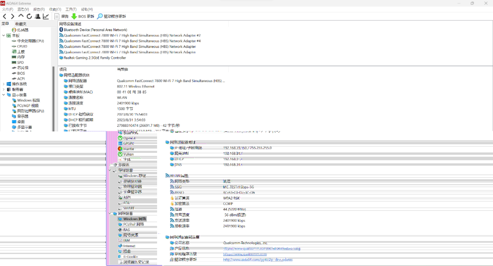This screenshot has height=266, width=493.
Task: Select the Qualcomm Network Adapter #2 entry
Action: point(130,36)
